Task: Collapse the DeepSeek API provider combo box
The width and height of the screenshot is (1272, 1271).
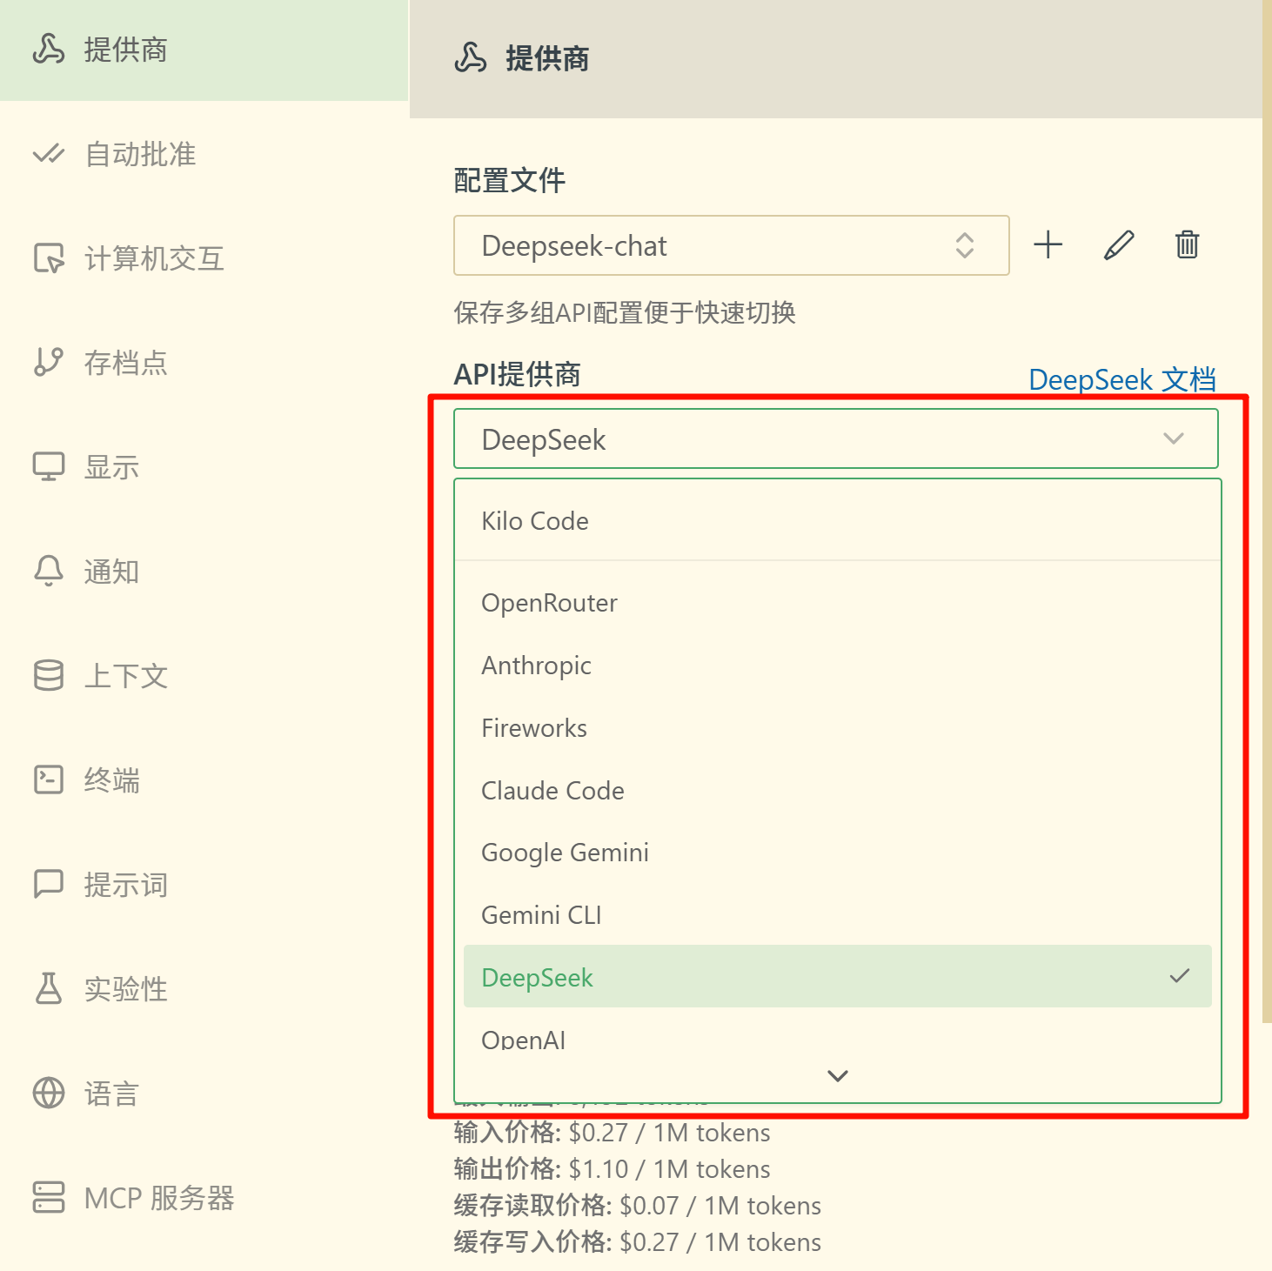Action: 836,438
